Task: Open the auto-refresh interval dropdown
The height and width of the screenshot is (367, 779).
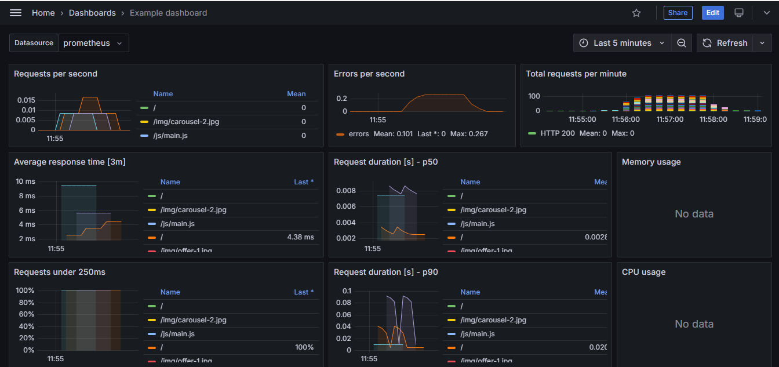Action: click(x=762, y=42)
